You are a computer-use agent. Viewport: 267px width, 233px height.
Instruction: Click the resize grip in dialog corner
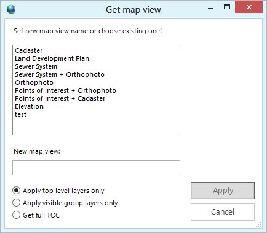coord(259,224)
